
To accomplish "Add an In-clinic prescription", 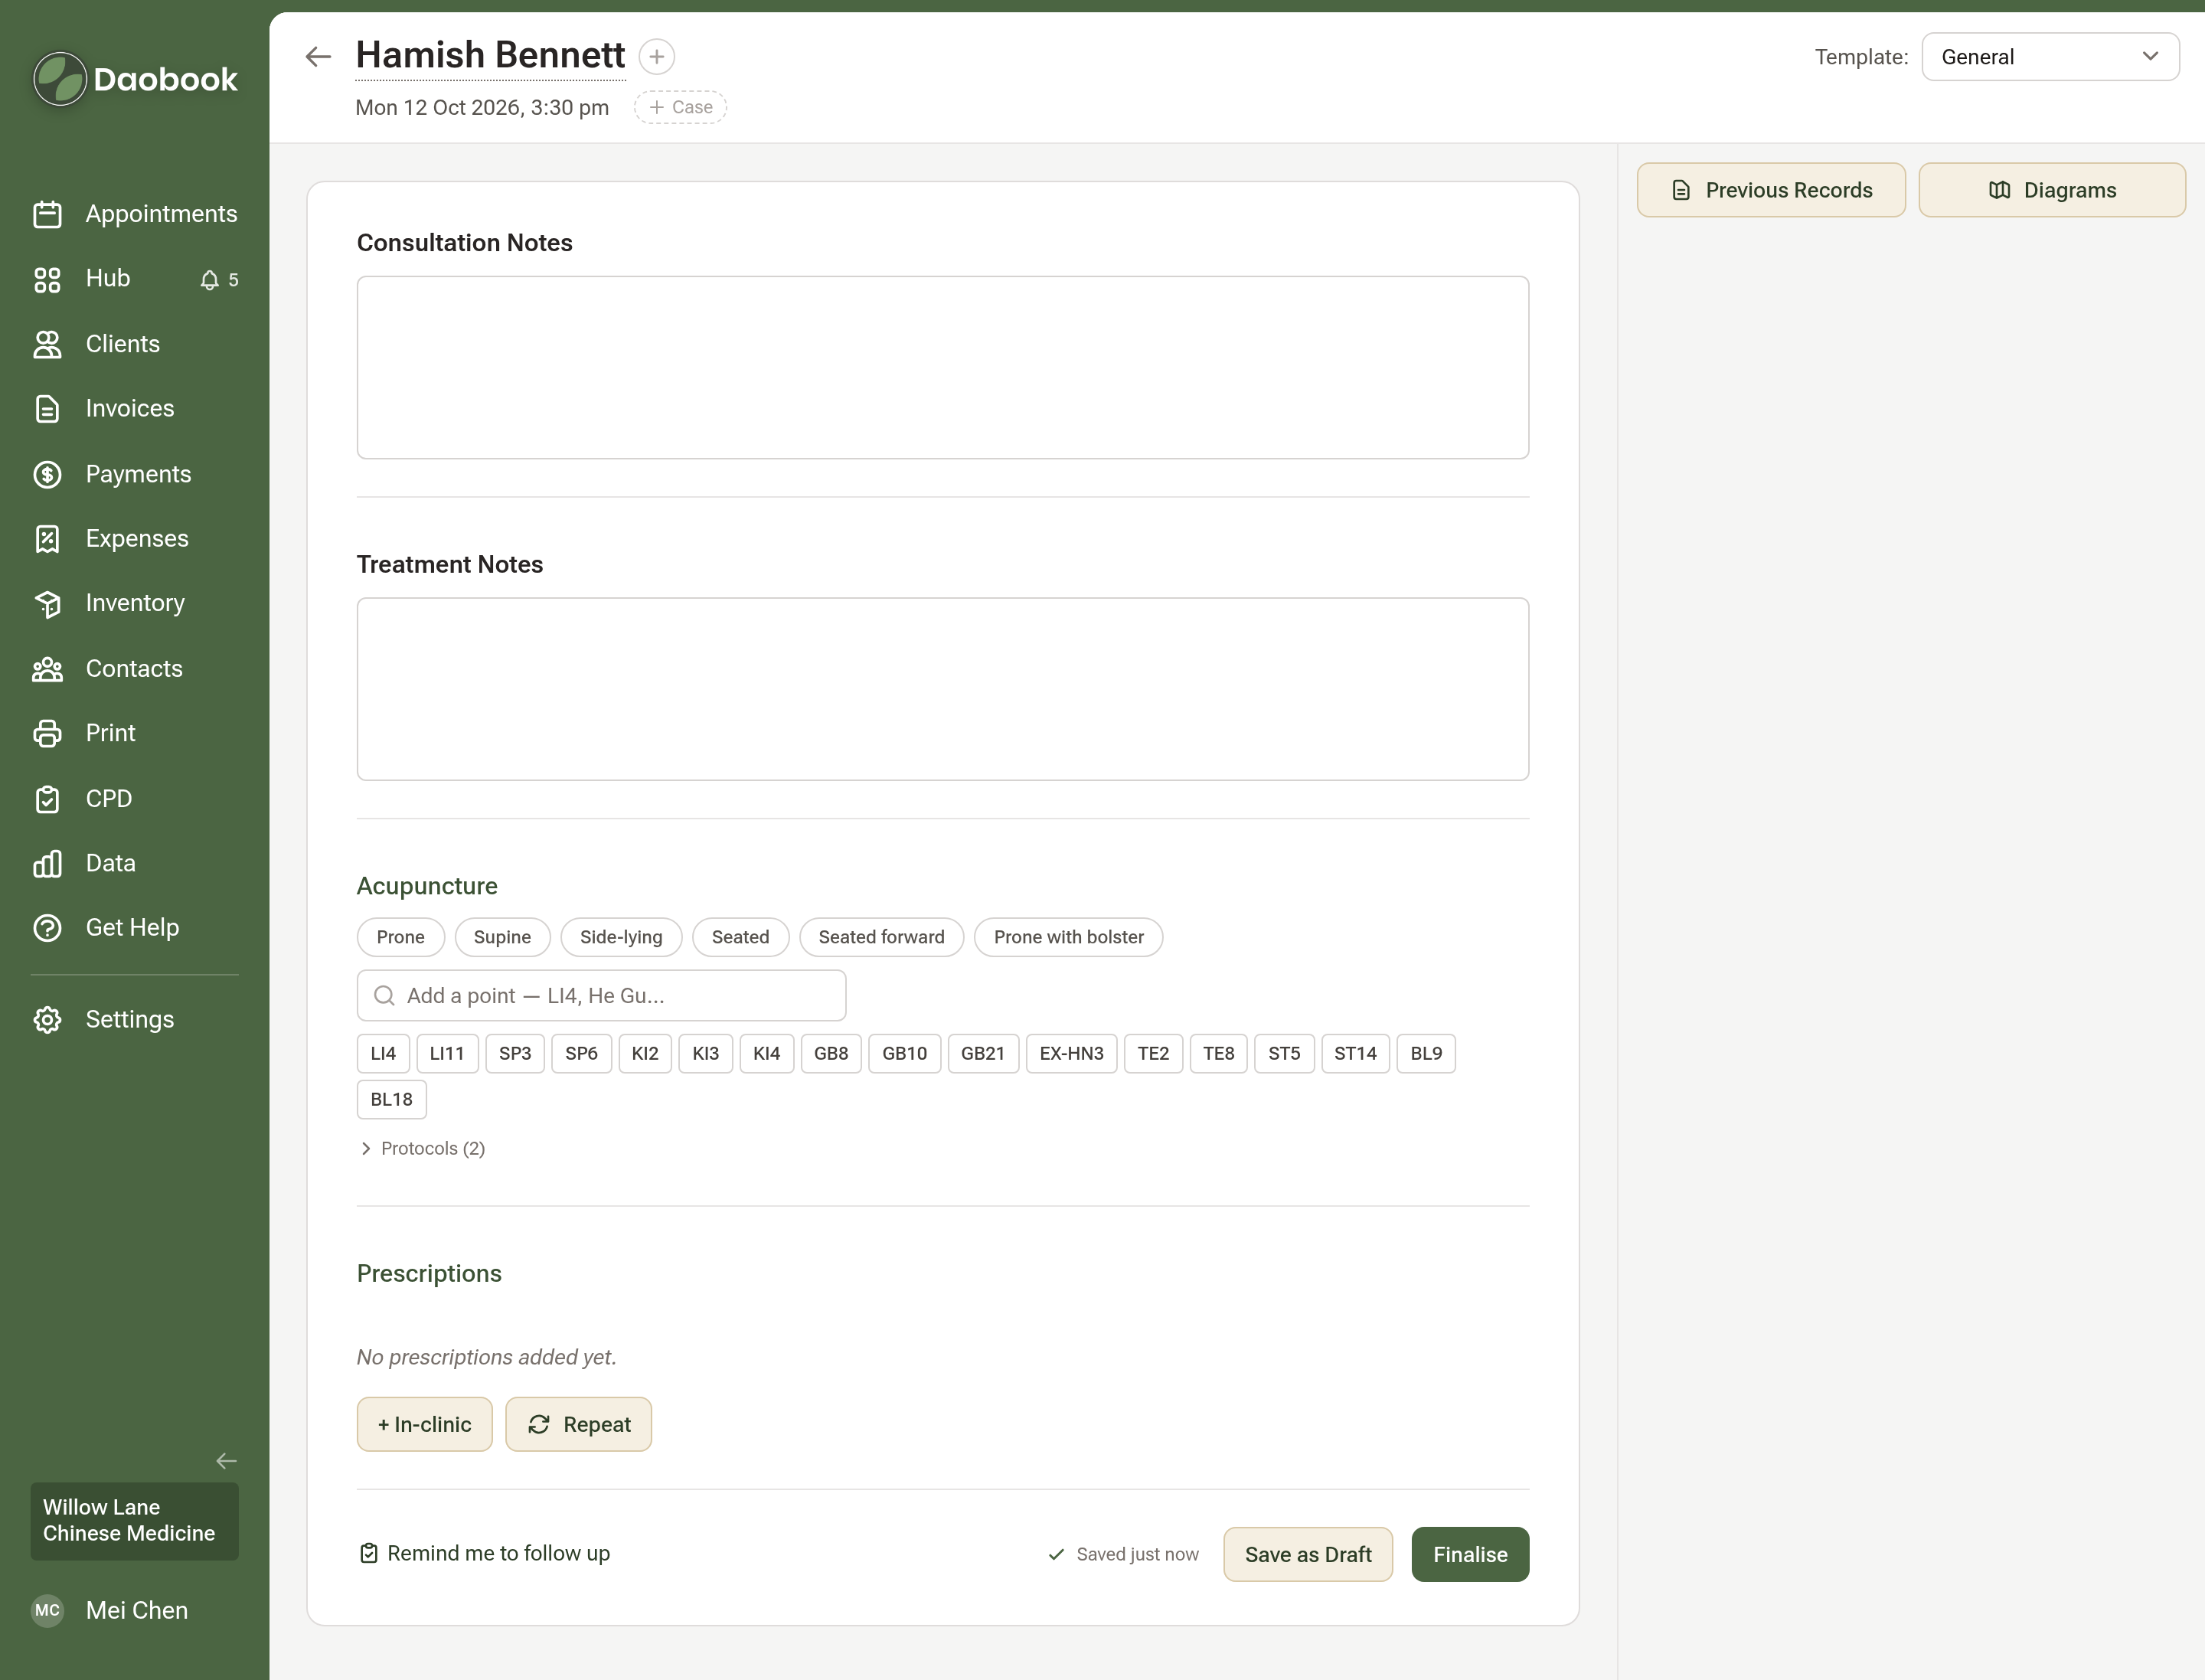I will click(424, 1424).
